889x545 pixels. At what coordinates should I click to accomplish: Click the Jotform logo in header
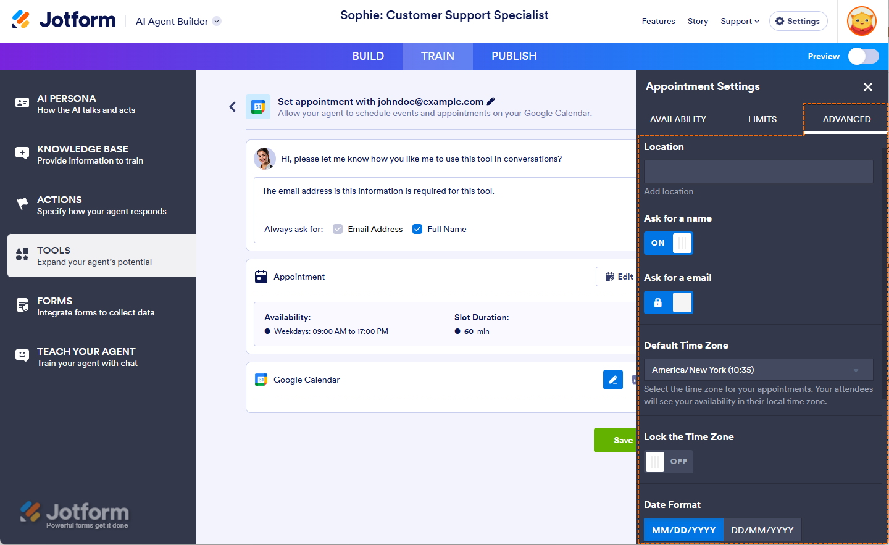tap(64, 20)
